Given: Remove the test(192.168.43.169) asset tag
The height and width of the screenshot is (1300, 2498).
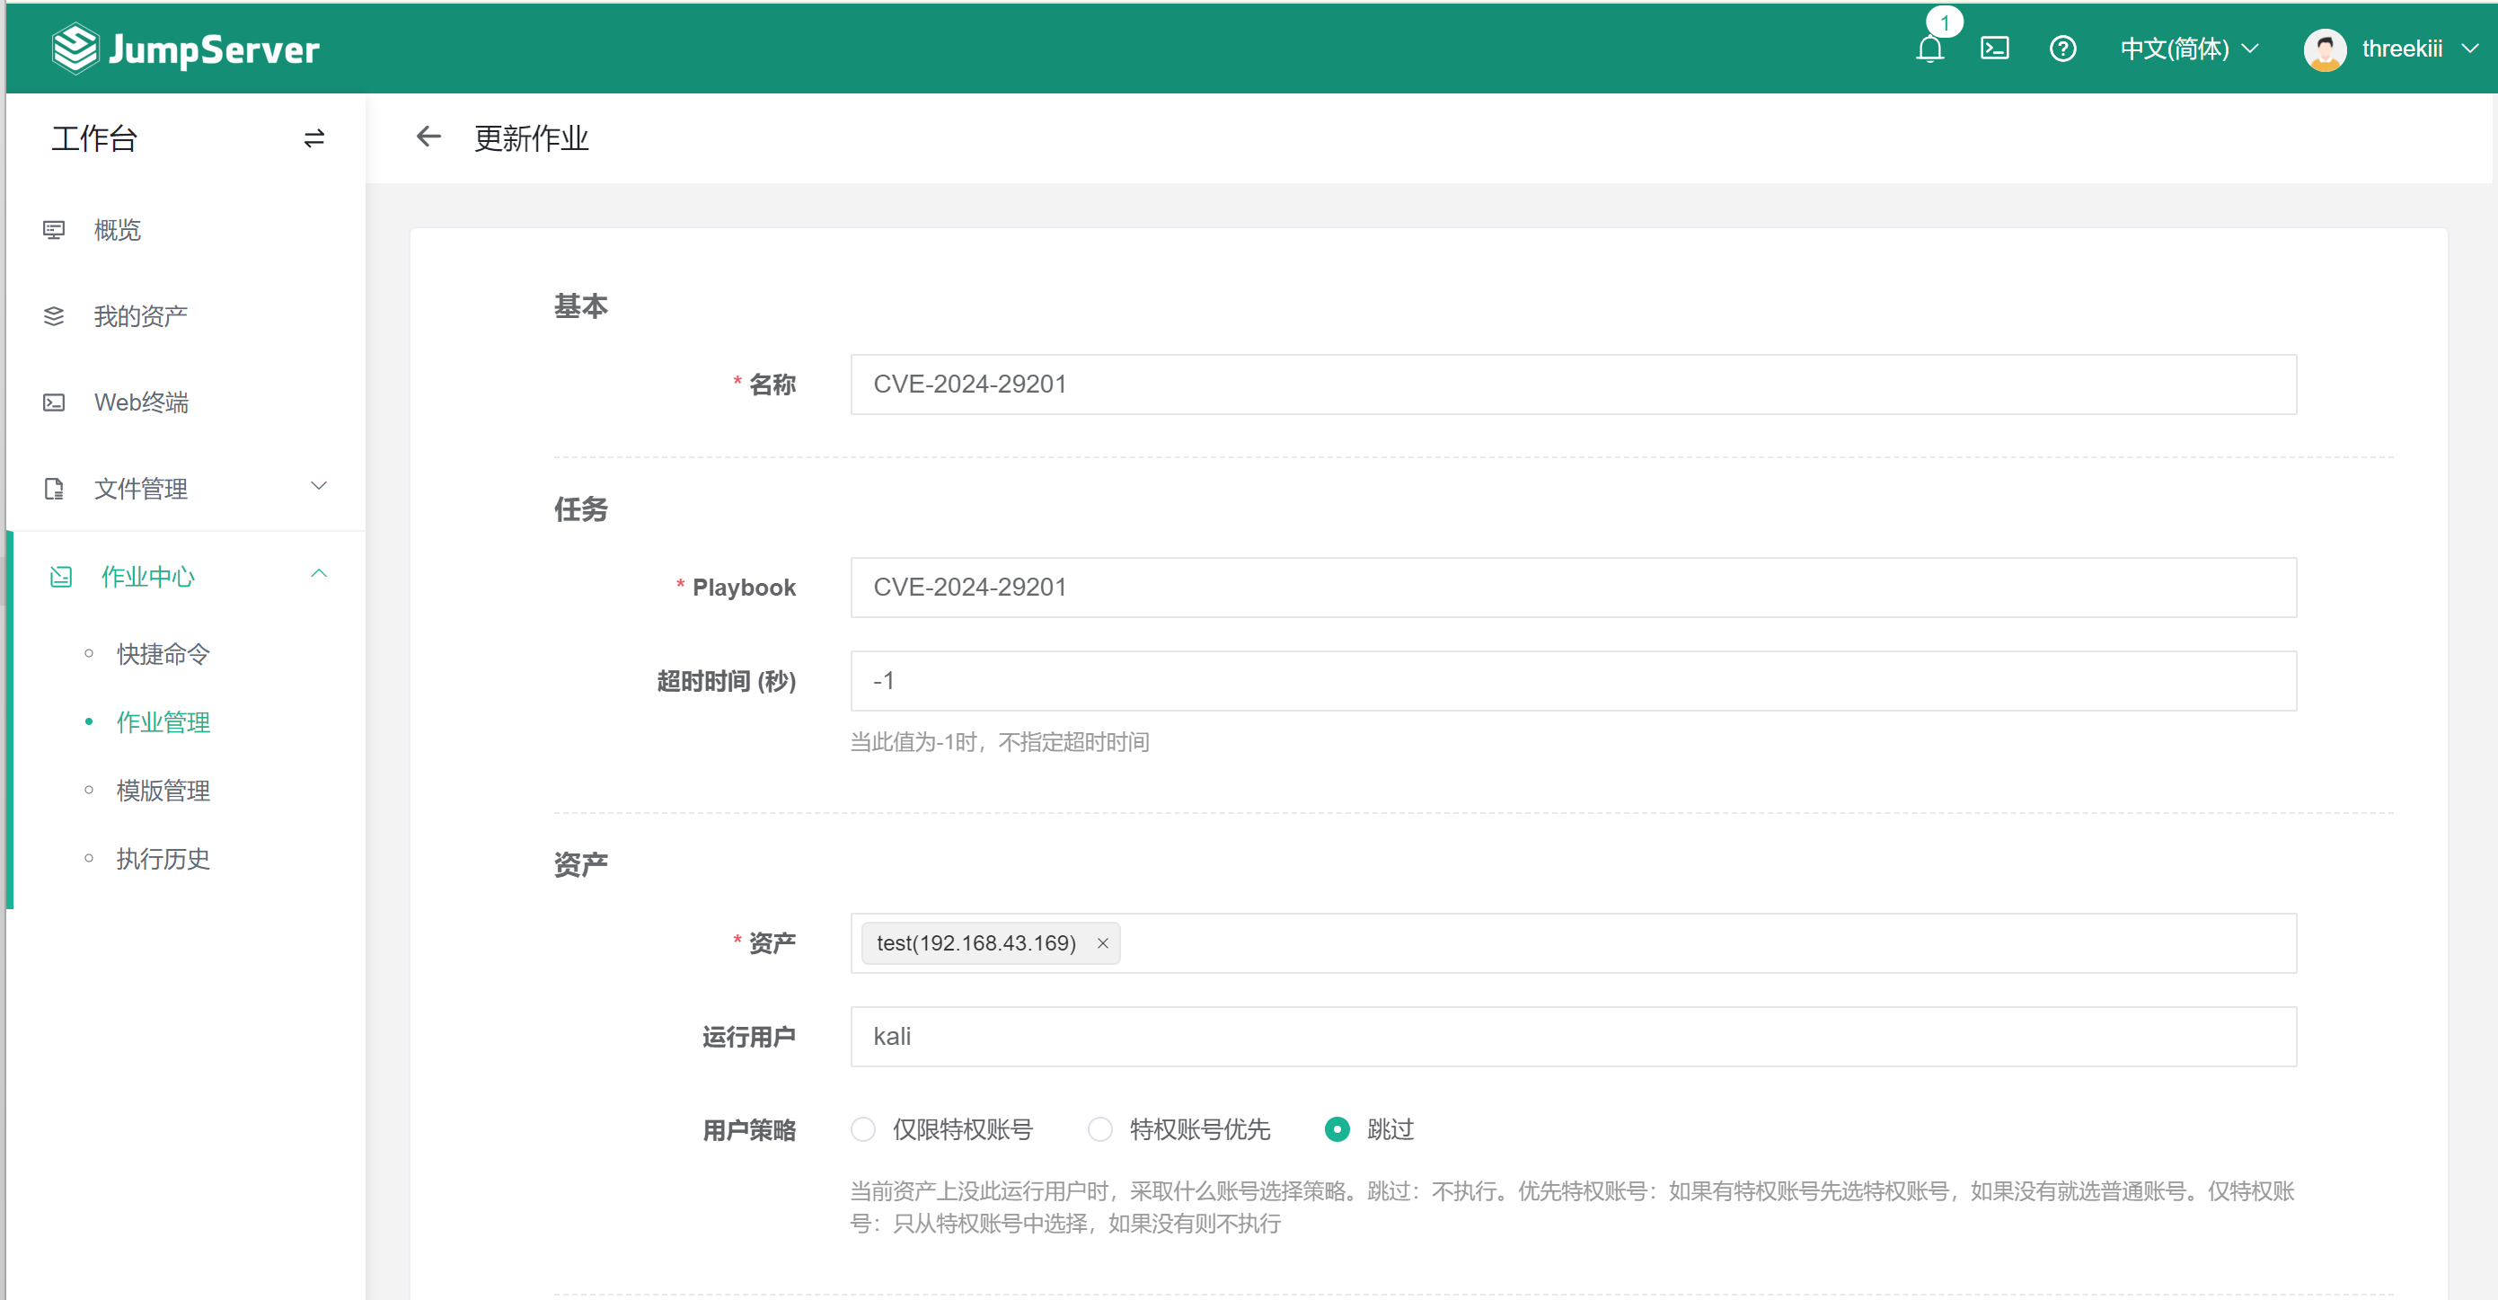Looking at the screenshot, I should pyautogui.click(x=1102, y=943).
